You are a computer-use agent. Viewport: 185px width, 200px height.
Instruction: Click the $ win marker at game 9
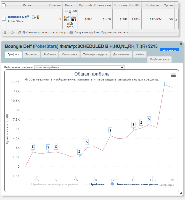[87, 142]
